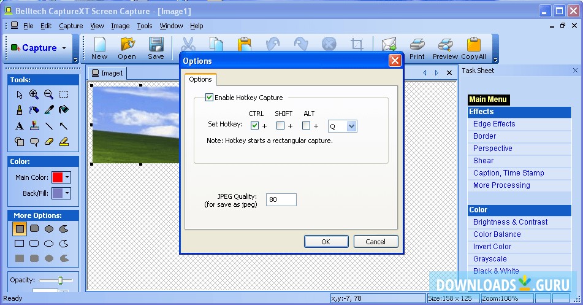This screenshot has width=583, height=305.
Task: Select the yellow highlighter tool
Action: pos(64,142)
